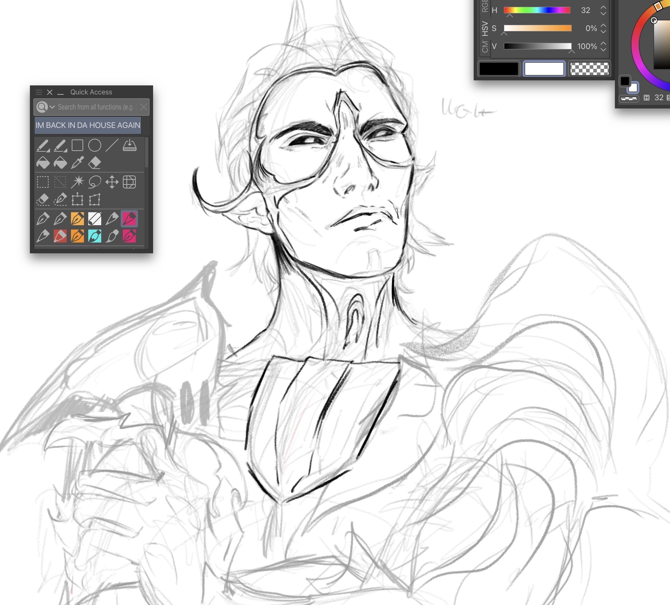
Task: Activate the mesh transformation tool
Action: 129,182
